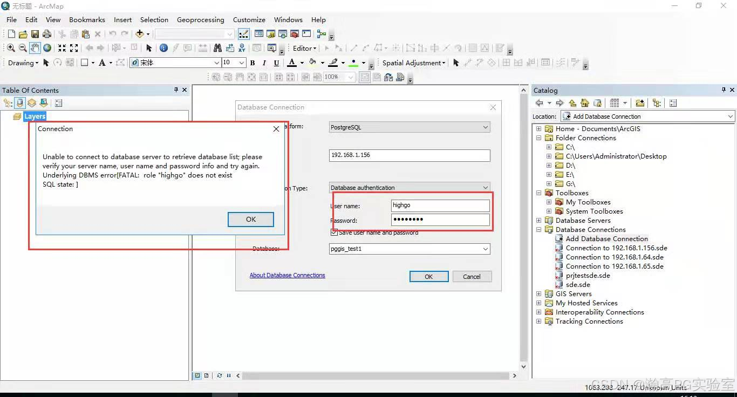Click the Fixed Zoom Out icon
The image size is (737, 397).
coord(74,48)
